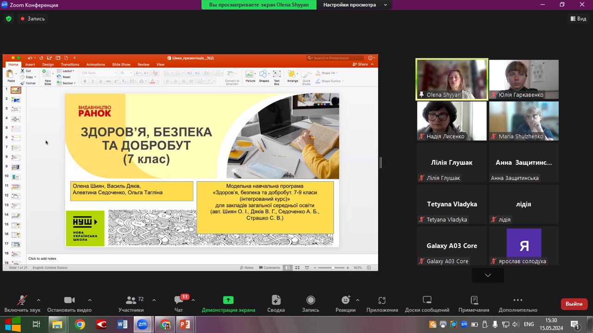Viewport: 593px width, 333px height.
Task: Open Дополнительно more options
Action: (x=518, y=304)
